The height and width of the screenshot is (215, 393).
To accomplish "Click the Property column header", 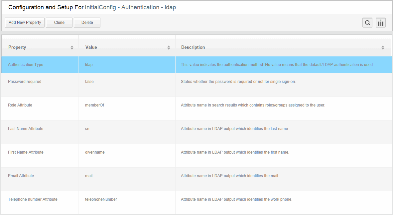I will pos(17,47).
